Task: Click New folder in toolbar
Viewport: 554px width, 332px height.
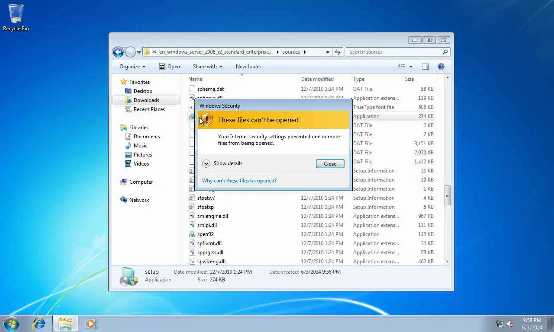Action: pyautogui.click(x=248, y=67)
